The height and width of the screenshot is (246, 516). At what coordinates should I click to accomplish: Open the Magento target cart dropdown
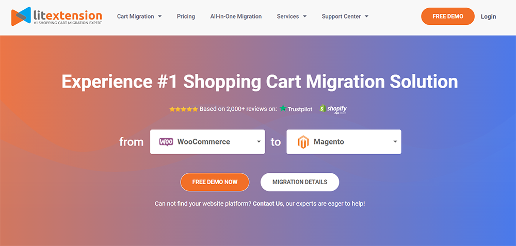(344, 142)
